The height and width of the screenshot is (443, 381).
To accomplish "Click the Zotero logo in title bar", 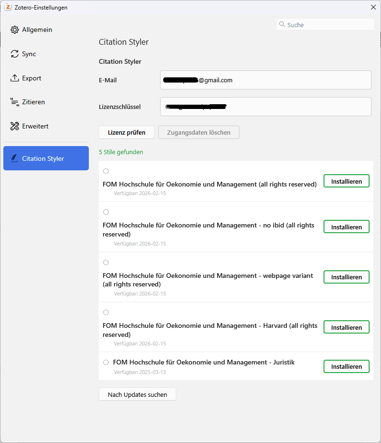I will (x=8, y=7).
